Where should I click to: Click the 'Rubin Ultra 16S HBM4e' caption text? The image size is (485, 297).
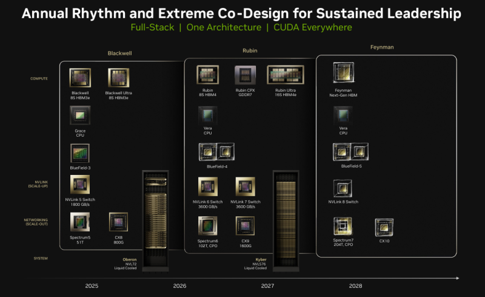click(286, 92)
